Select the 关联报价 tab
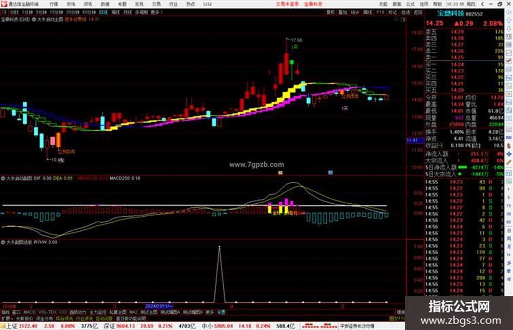This screenshot has width=513, height=330. click(x=24, y=319)
